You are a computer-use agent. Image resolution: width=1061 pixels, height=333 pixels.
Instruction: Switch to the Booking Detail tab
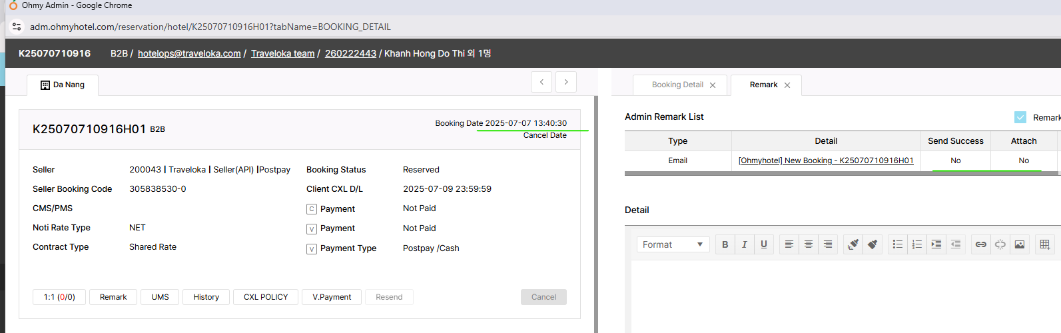pos(677,85)
